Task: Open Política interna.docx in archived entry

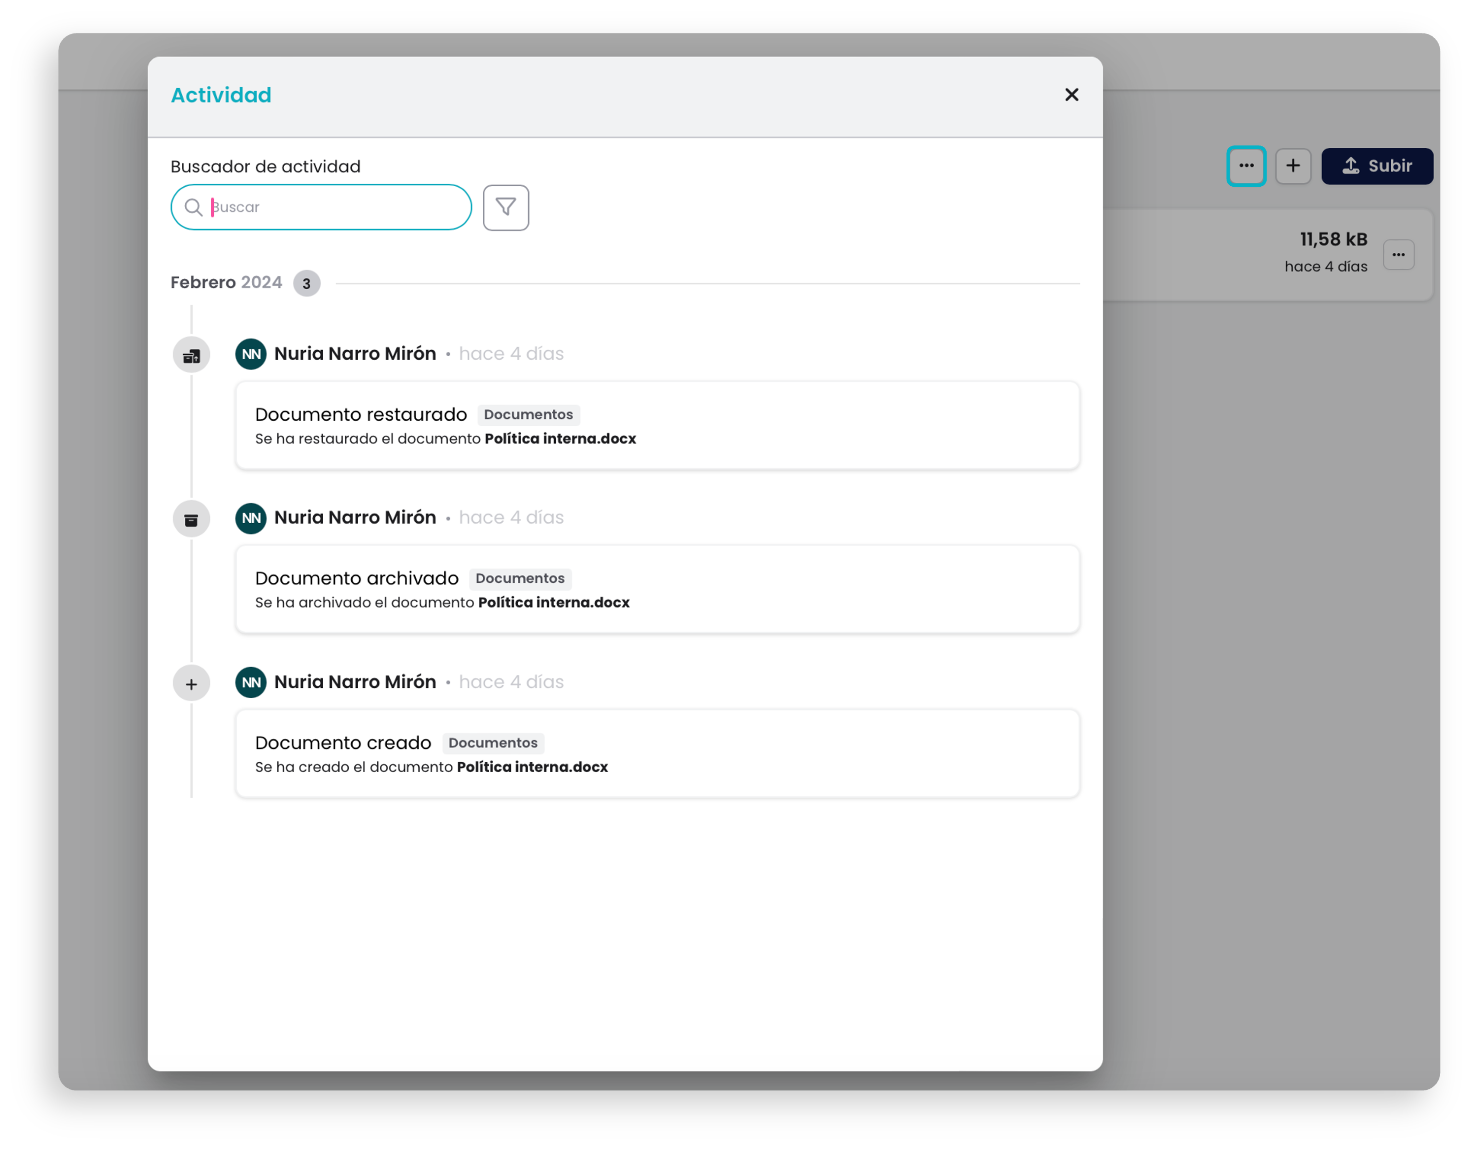Action: (x=553, y=602)
